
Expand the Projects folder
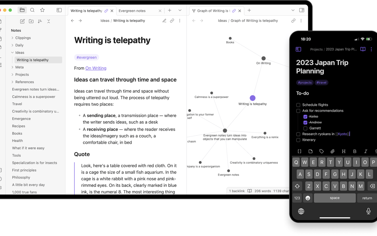click(x=12, y=74)
